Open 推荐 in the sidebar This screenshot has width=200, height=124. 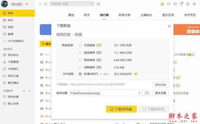(17, 13)
